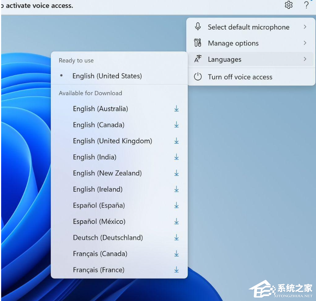
Task: Select English (United States) ready language
Action: [107, 76]
